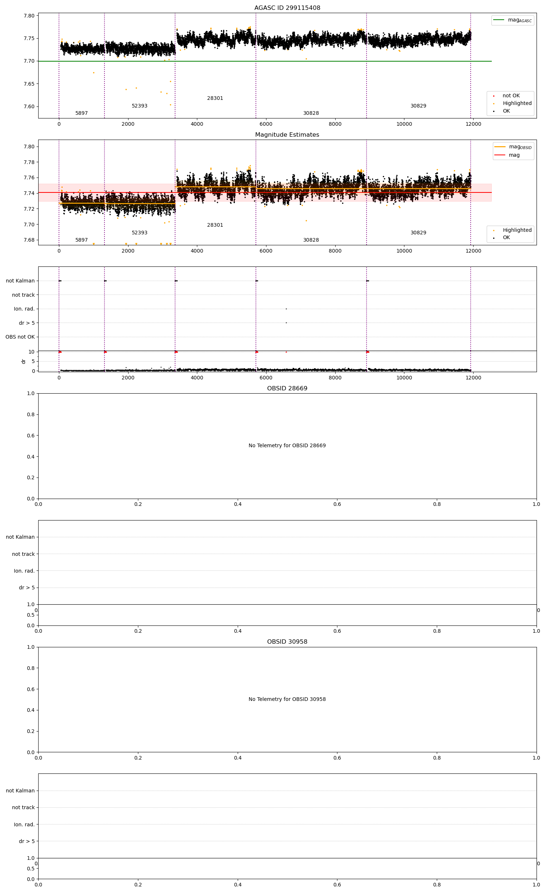Click the 'OK' legend entry in top plot
Viewport: 546px width, 893px height.
[506, 111]
